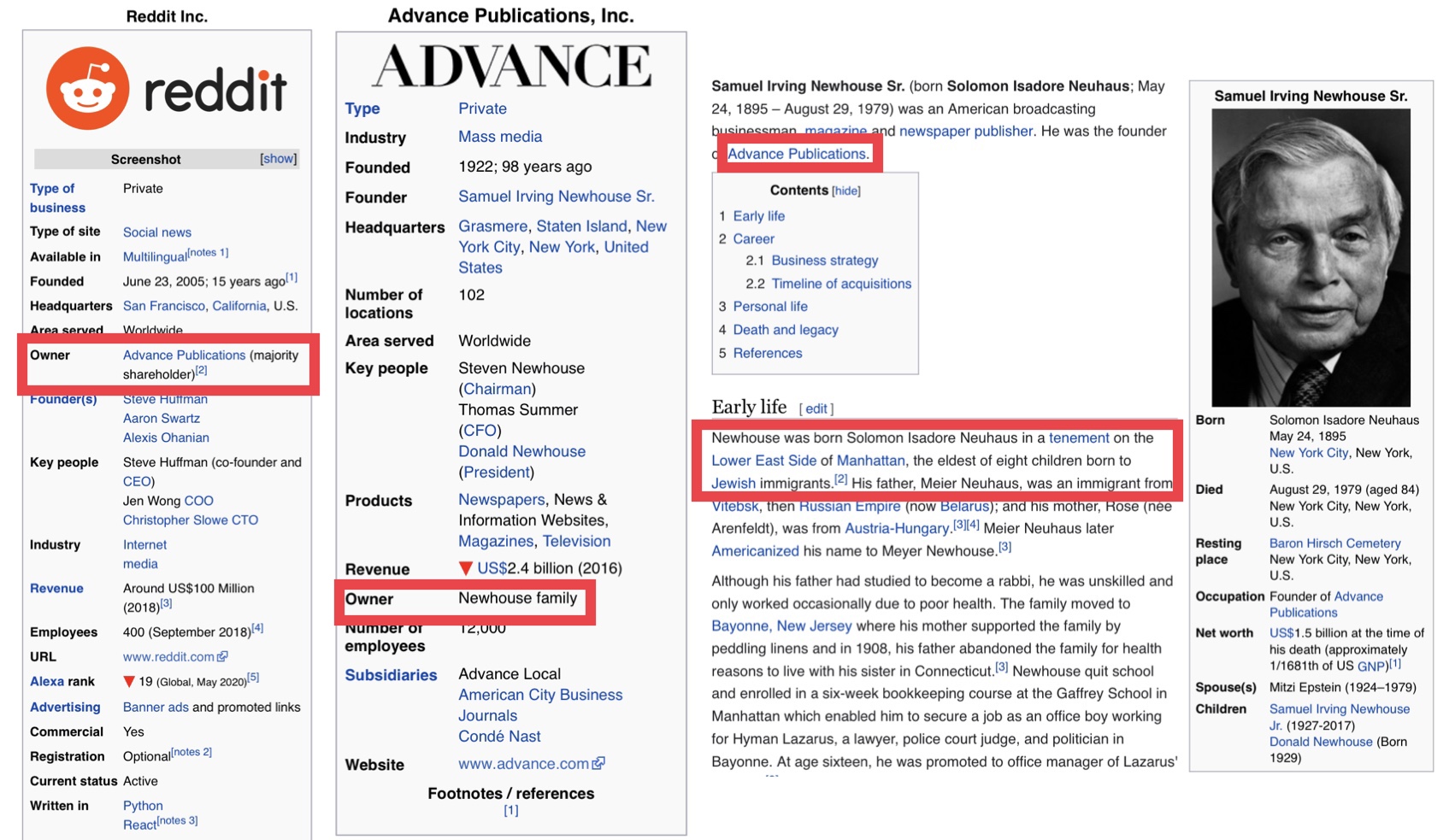The image size is (1455, 840).
Task: Click footnote [1] under Footnotes / references
Action: 511,810
